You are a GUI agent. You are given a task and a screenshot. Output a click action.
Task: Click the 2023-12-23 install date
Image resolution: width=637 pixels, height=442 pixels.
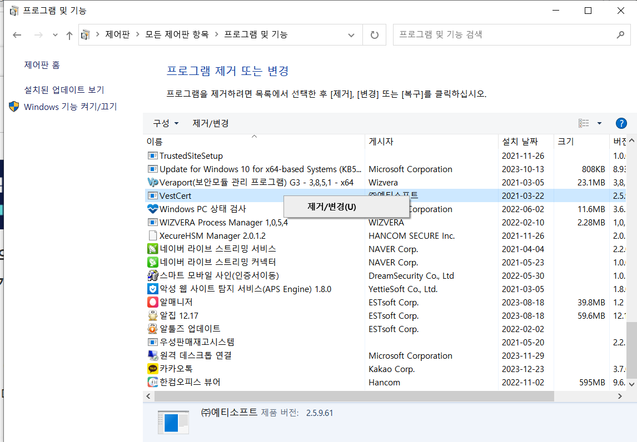point(523,369)
